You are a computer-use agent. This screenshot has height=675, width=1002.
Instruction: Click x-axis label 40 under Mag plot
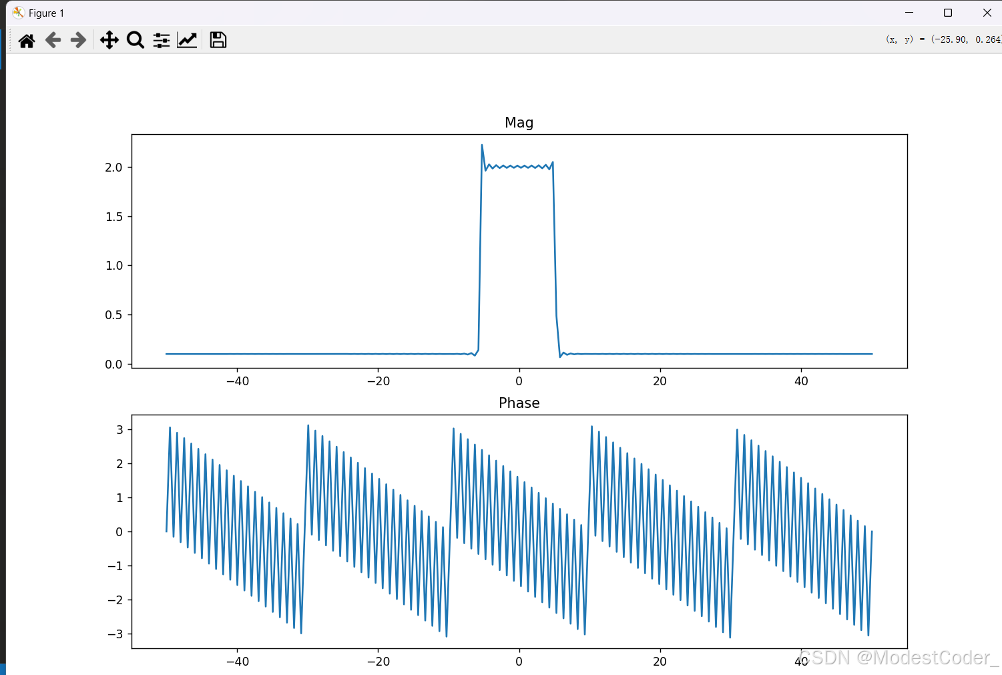pos(801,381)
